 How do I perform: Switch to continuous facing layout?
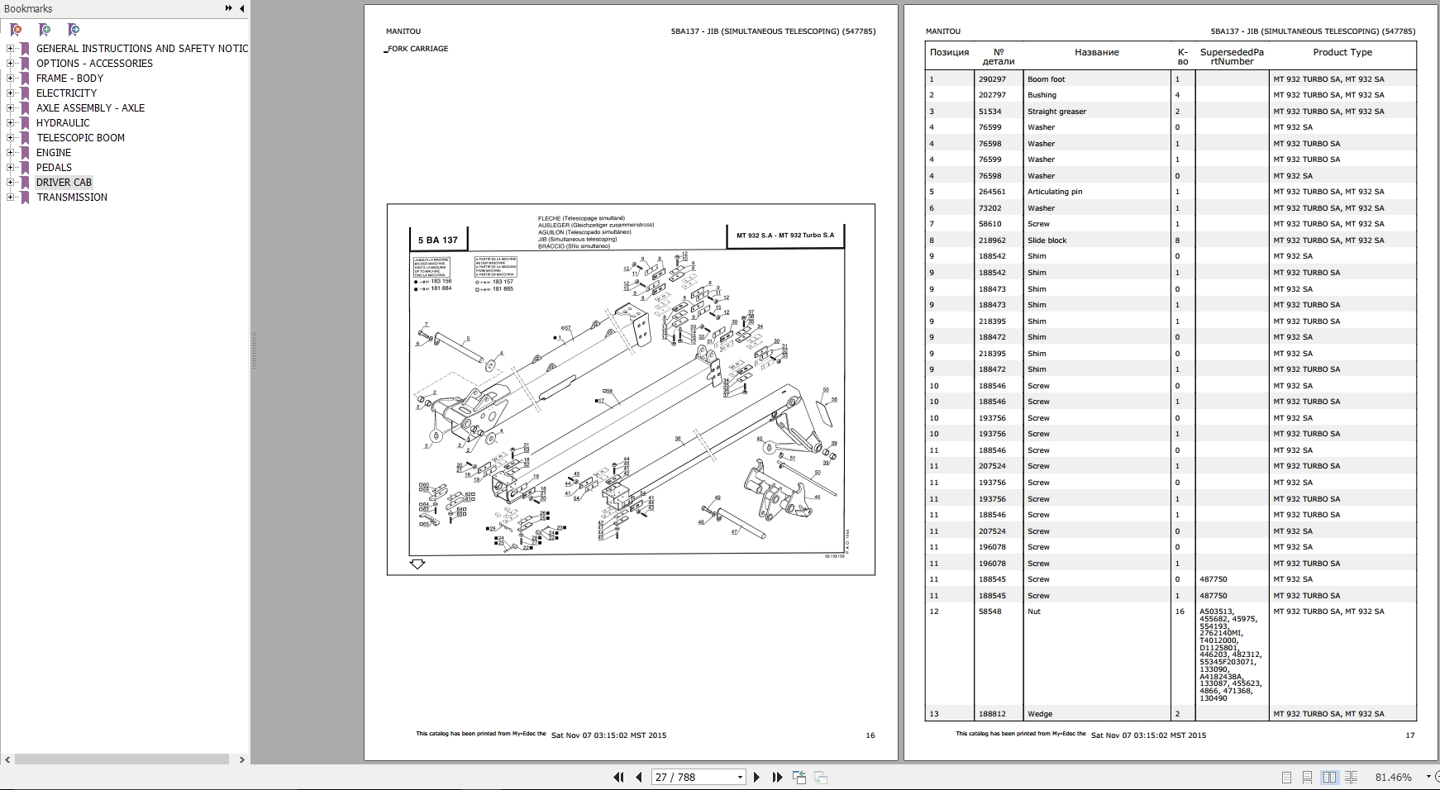pos(1351,777)
